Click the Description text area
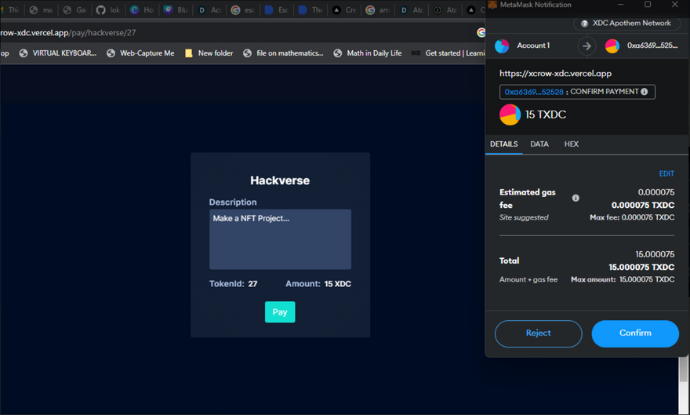Viewport: 690px width, 415px height. 280,239
